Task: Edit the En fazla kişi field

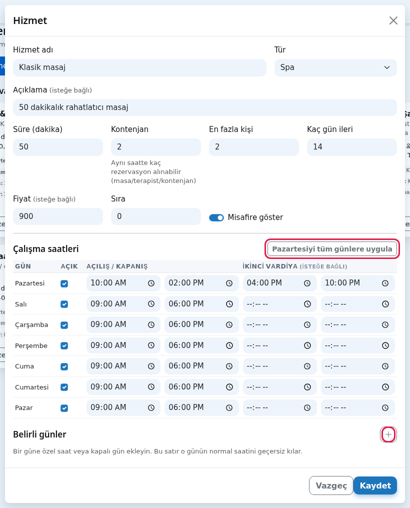Action: [254, 147]
